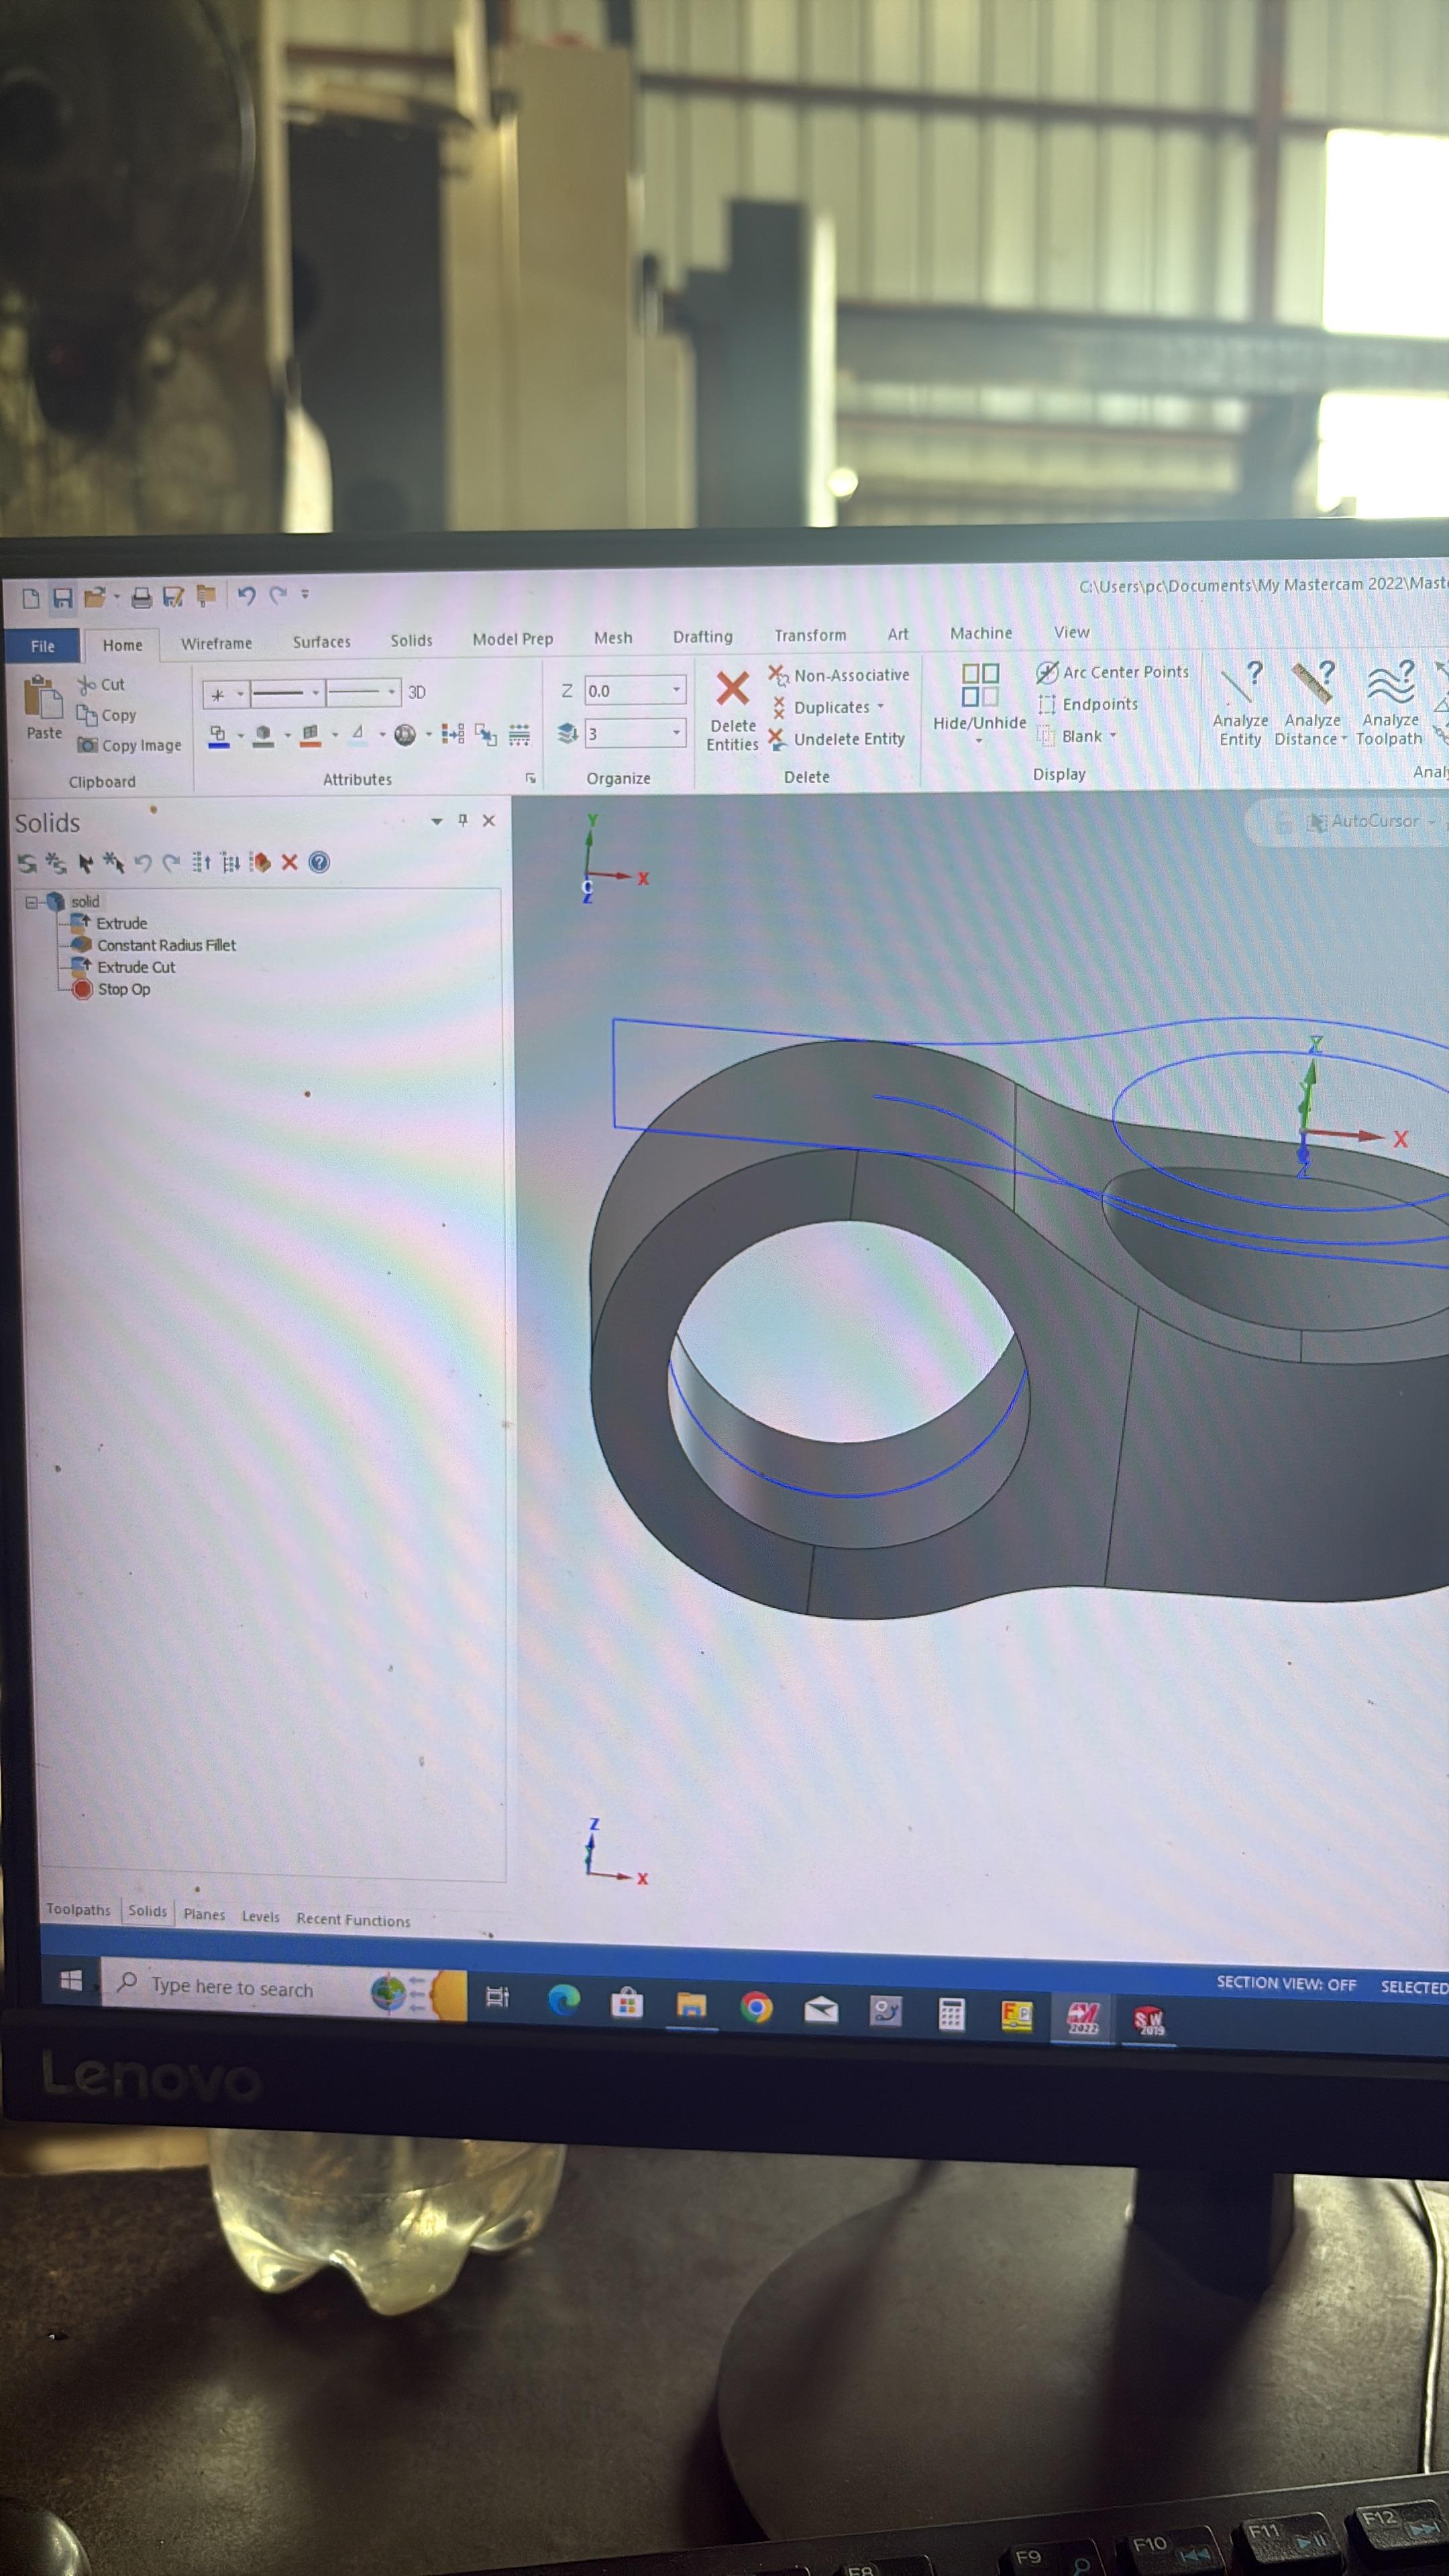Screen dimensions: 1449x2576
Task: Click the red X delete icon in Solids panel
Action: click(x=289, y=862)
